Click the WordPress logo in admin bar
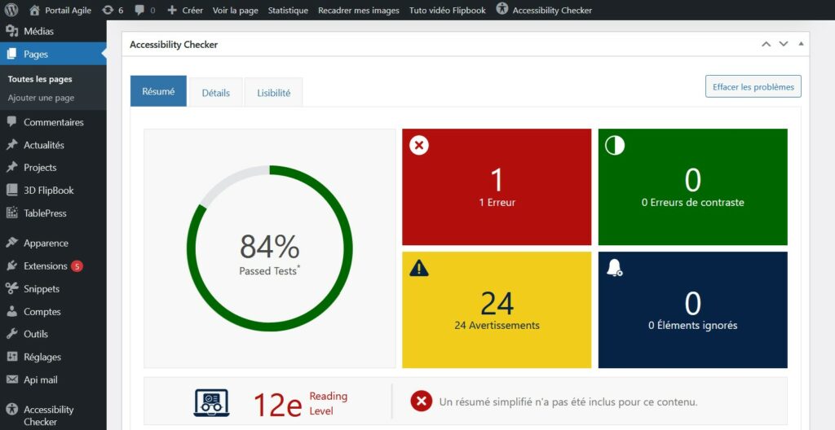The height and width of the screenshot is (430, 835). tap(11, 11)
